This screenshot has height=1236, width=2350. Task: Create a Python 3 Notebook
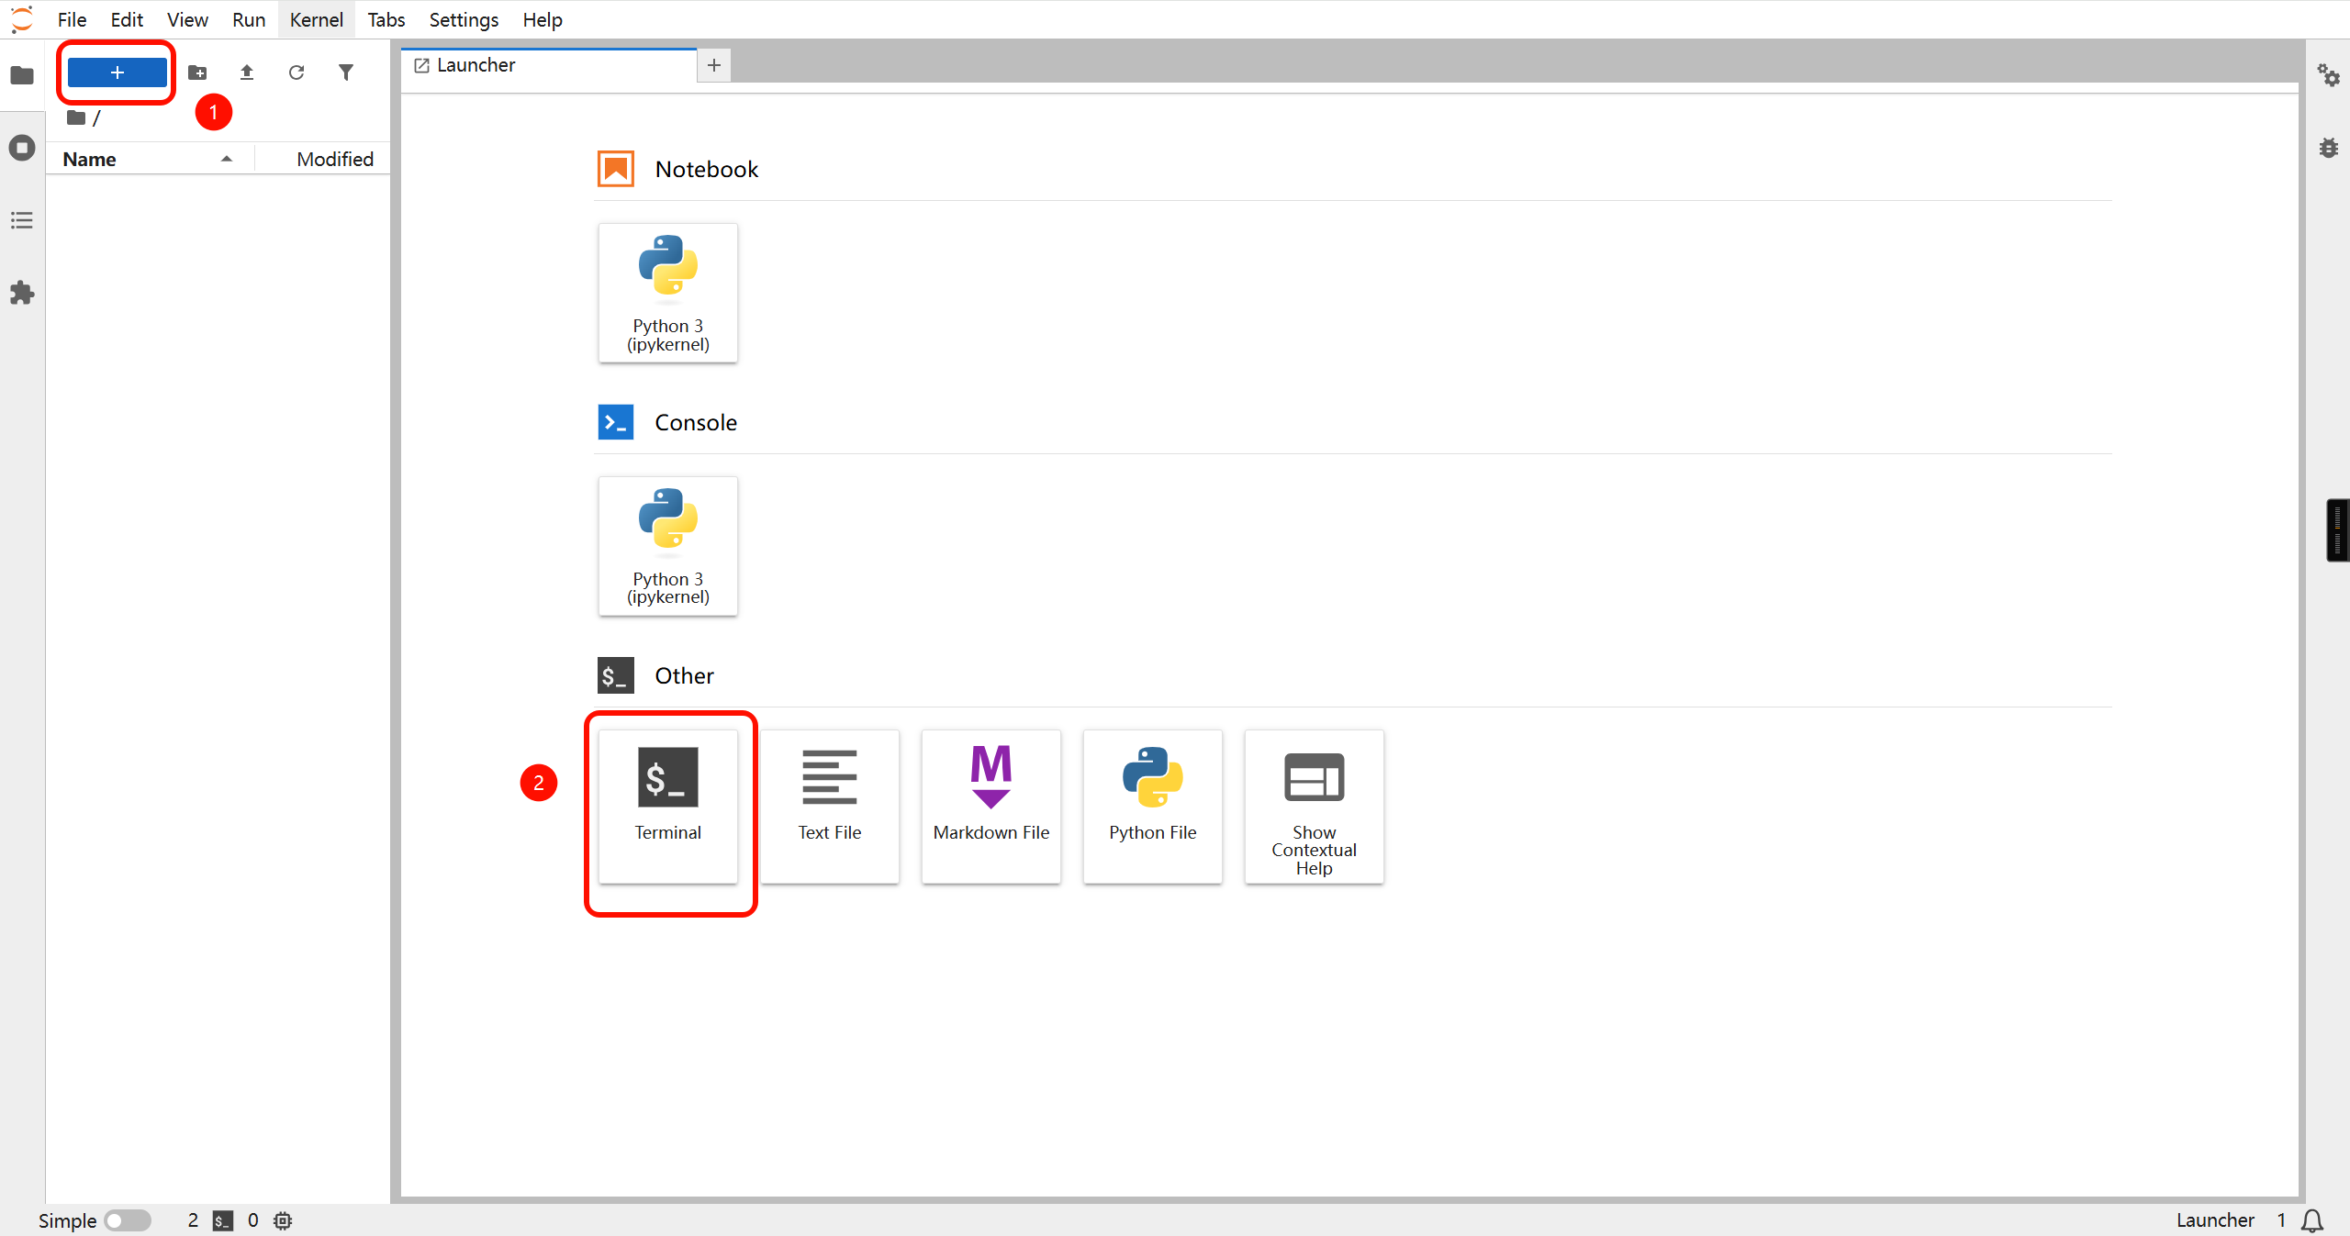click(667, 293)
